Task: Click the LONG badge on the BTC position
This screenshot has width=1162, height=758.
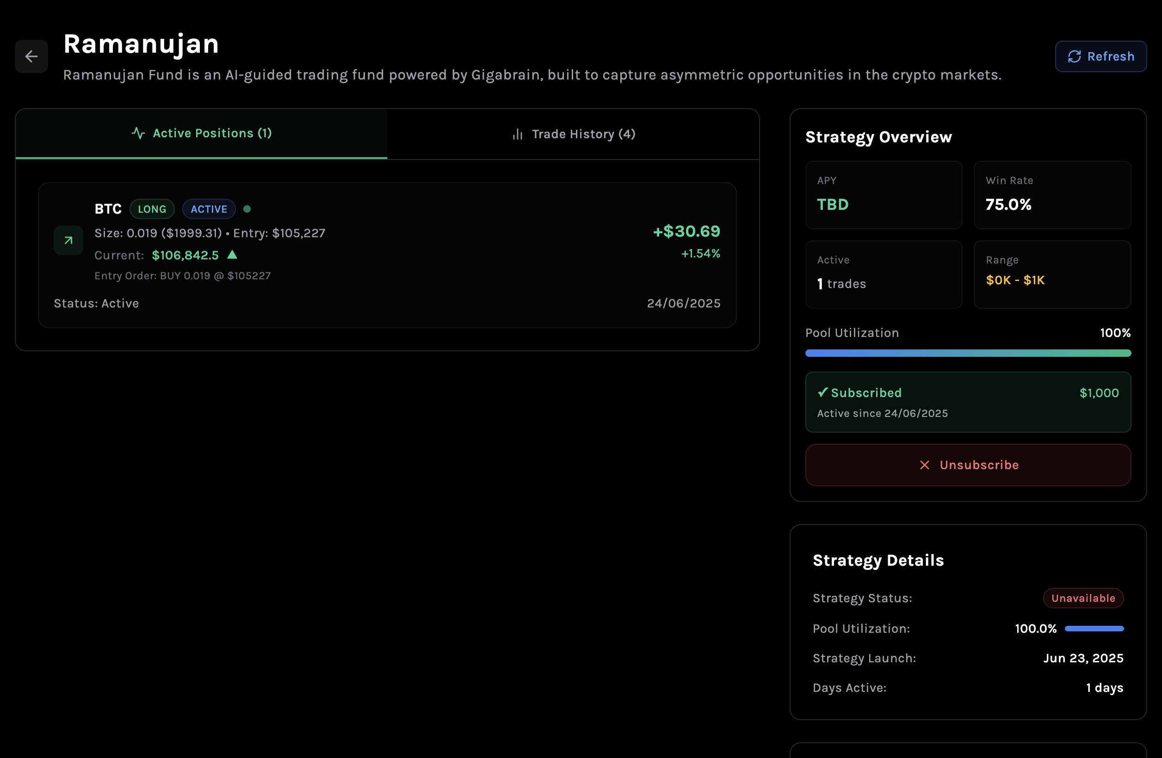Action: [152, 209]
